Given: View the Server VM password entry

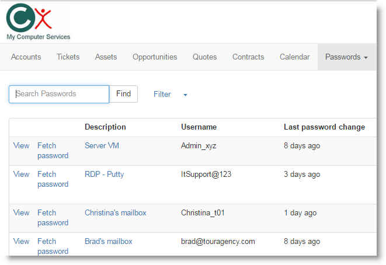Looking at the screenshot, I should [21, 146].
